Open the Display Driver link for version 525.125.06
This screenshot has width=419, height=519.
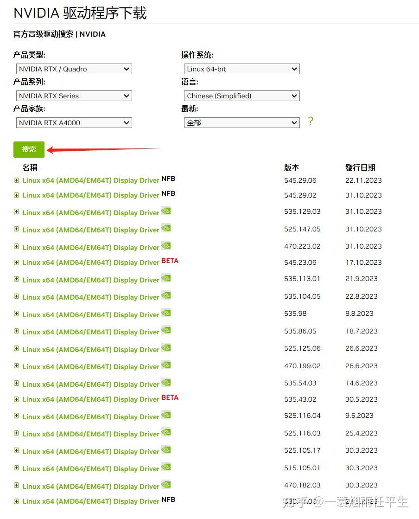click(x=91, y=350)
